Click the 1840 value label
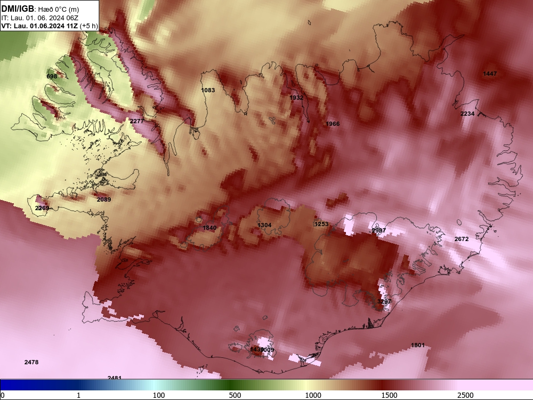 coord(209,228)
